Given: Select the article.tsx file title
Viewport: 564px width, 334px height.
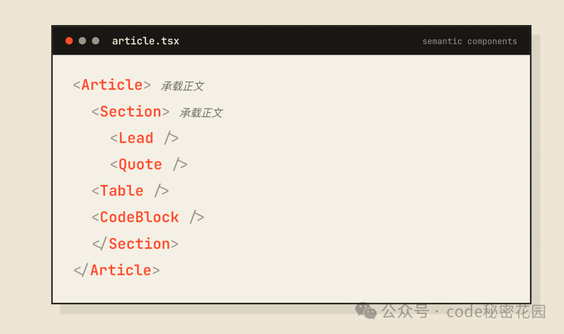Looking at the screenshot, I should (146, 41).
